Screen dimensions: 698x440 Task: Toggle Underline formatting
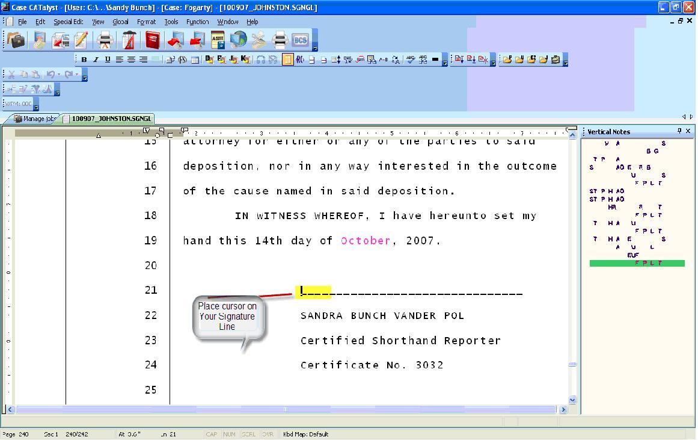click(107, 60)
